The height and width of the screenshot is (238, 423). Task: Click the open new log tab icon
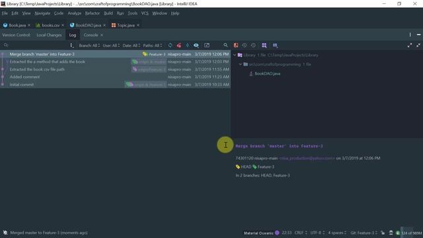(207, 46)
